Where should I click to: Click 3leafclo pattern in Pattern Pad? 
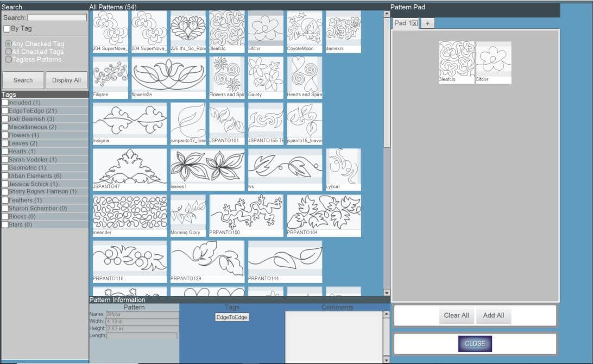click(x=457, y=59)
